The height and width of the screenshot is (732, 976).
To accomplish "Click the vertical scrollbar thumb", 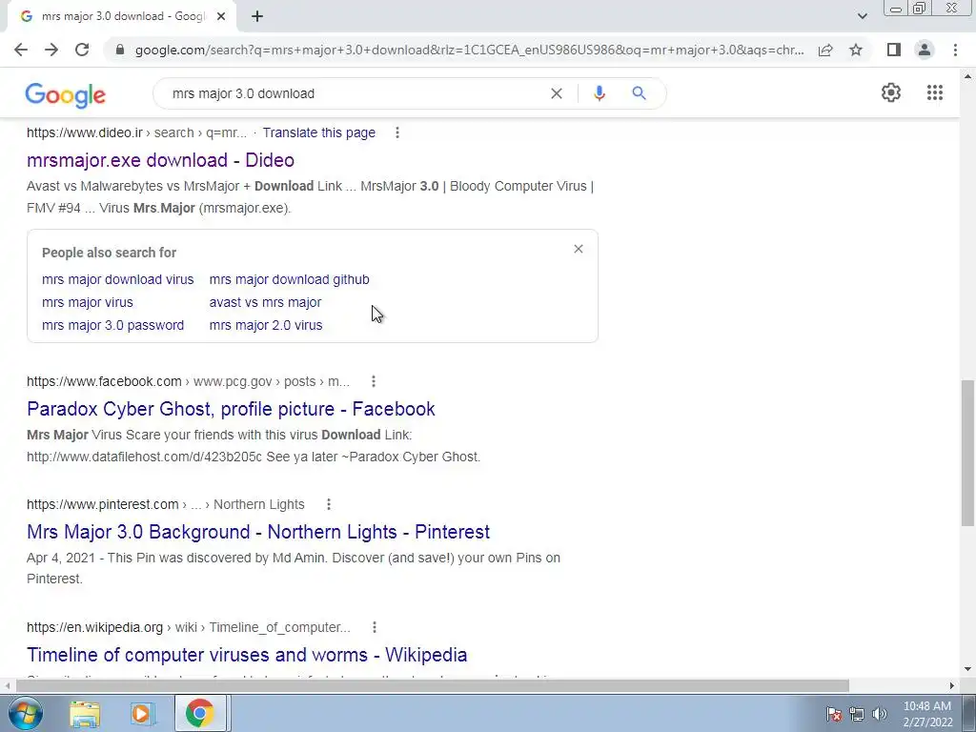I will [967, 453].
